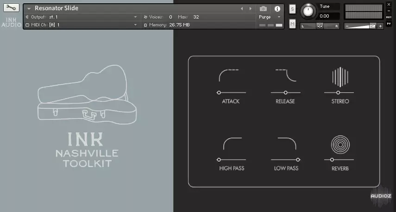
Task: Click the camera snapshot icon
Action: coord(263,9)
